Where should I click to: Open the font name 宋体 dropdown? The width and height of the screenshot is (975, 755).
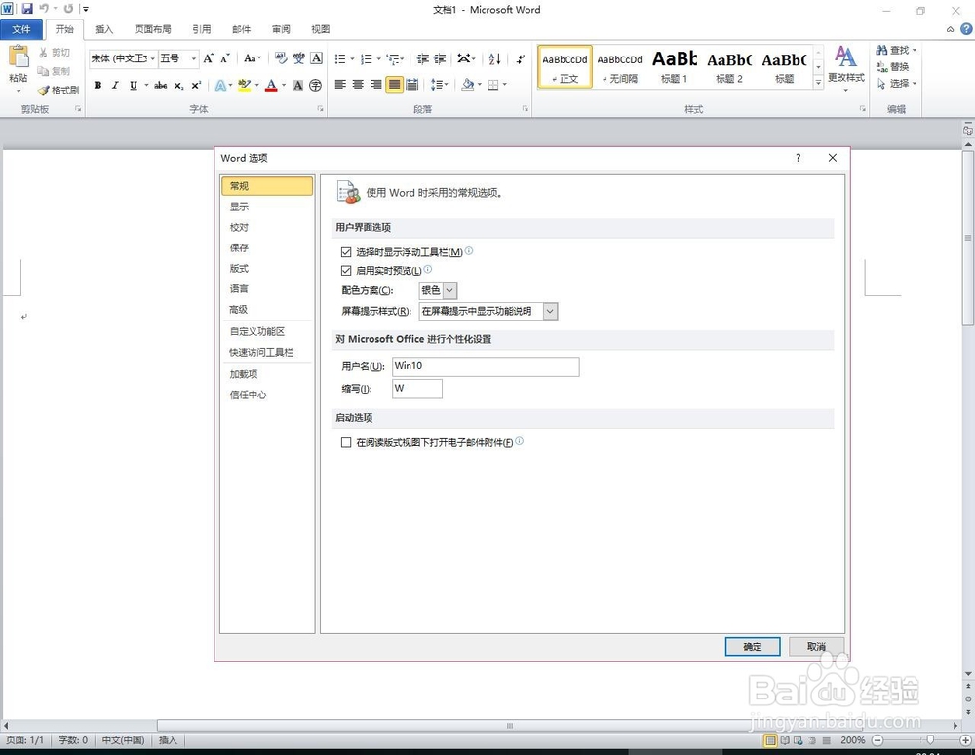(x=152, y=58)
